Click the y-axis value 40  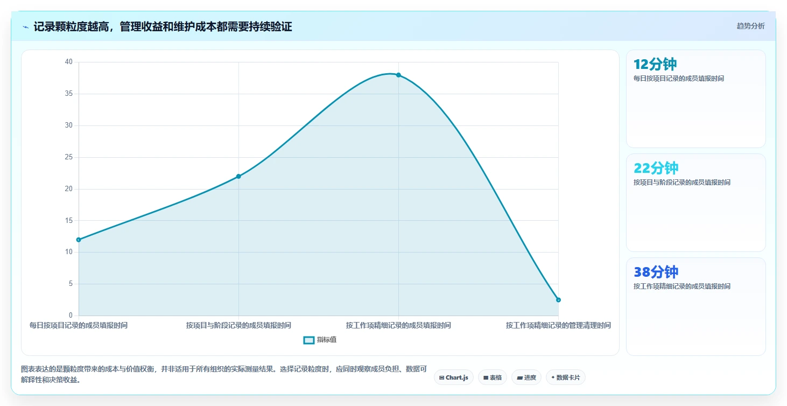68,62
